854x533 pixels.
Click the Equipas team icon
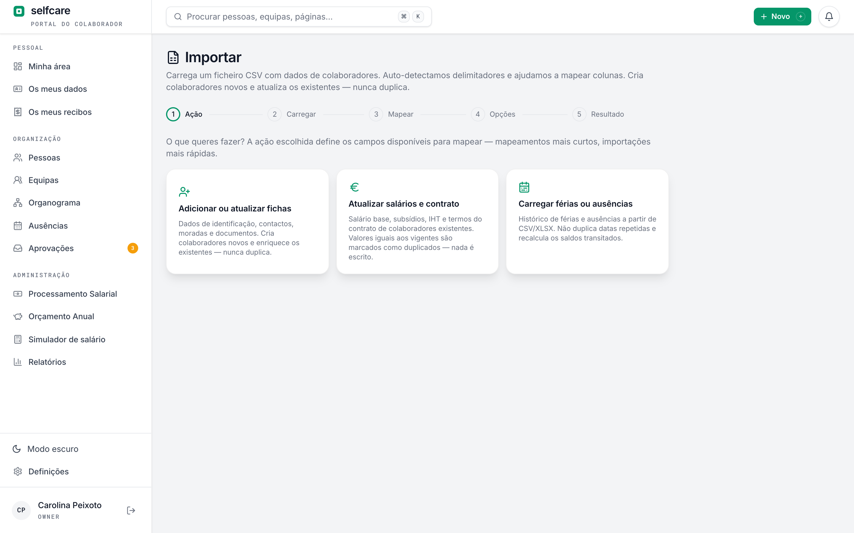[18, 180]
